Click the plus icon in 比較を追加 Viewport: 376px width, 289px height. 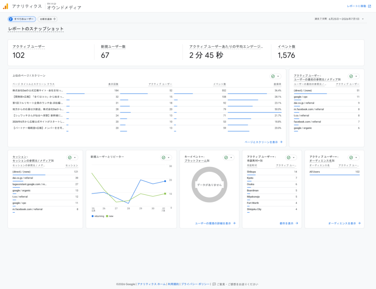pos(54,19)
